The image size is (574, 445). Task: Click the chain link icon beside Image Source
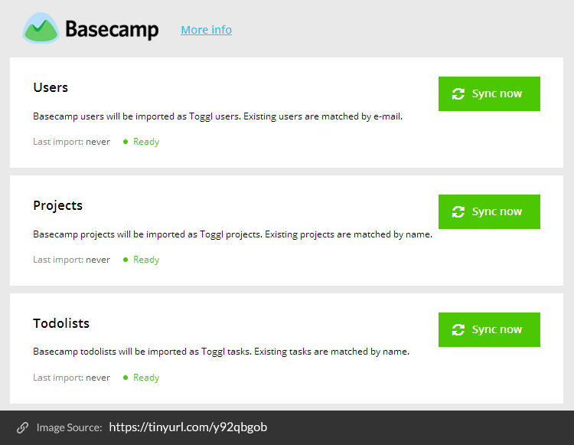pos(23,427)
